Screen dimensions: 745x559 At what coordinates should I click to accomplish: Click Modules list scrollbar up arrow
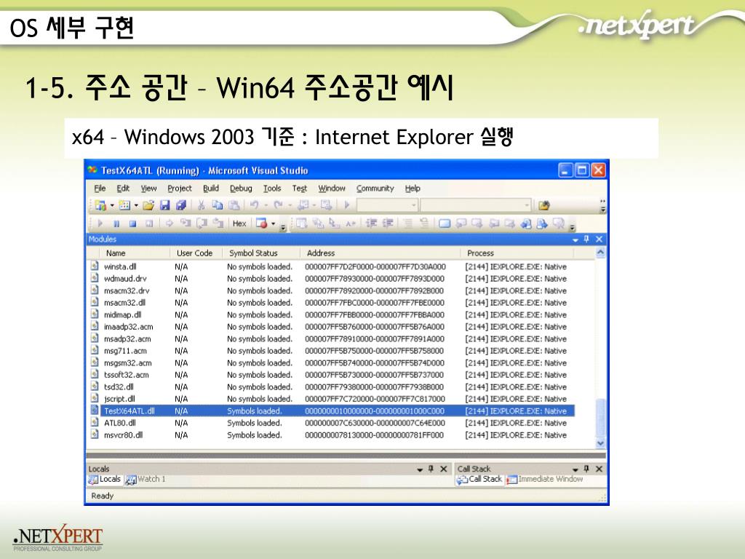[600, 253]
